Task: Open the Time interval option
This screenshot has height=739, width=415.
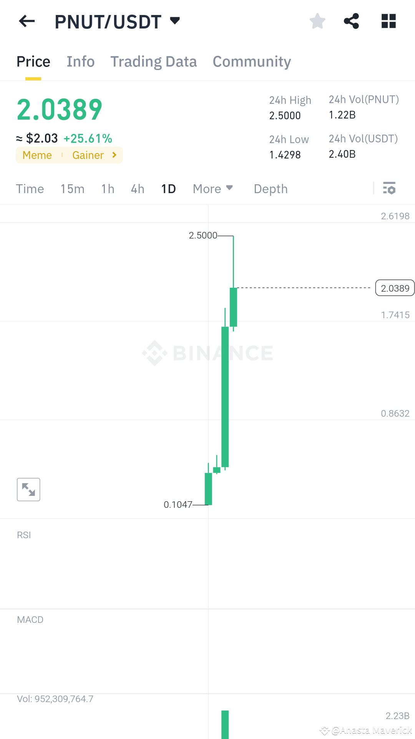Action: tap(30, 189)
